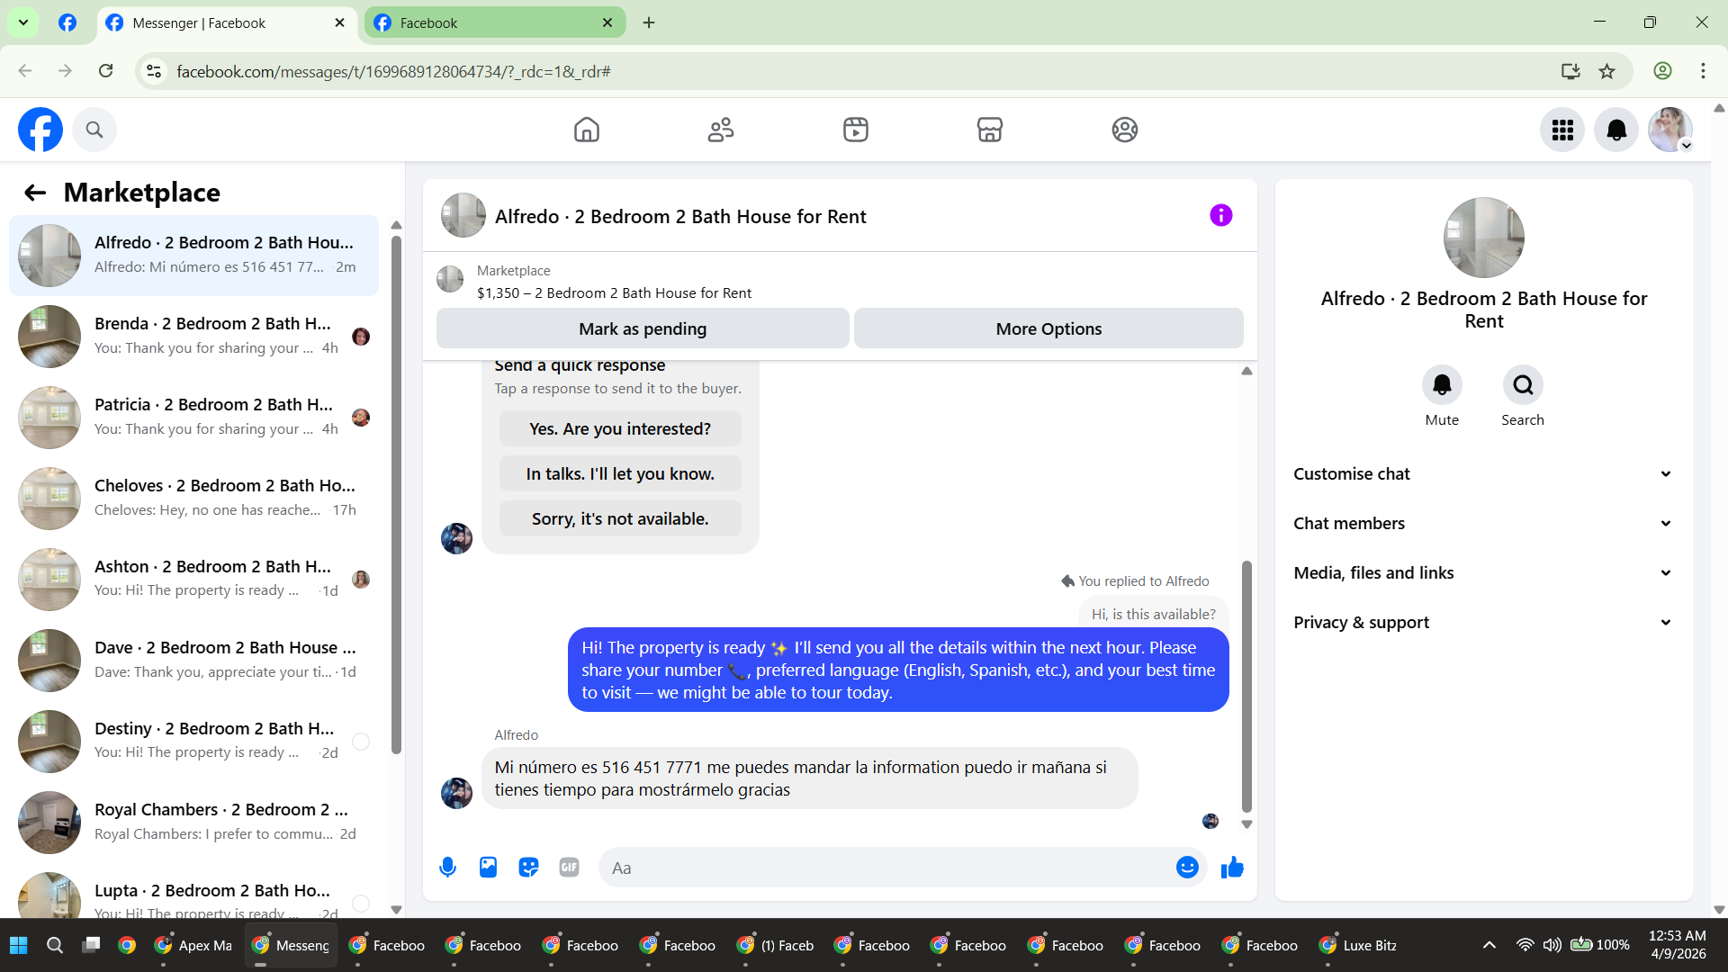Click the voice clip microphone icon

click(447, 868)
